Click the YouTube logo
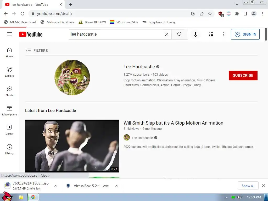This screenshot has height=201, width=268. 31,34
